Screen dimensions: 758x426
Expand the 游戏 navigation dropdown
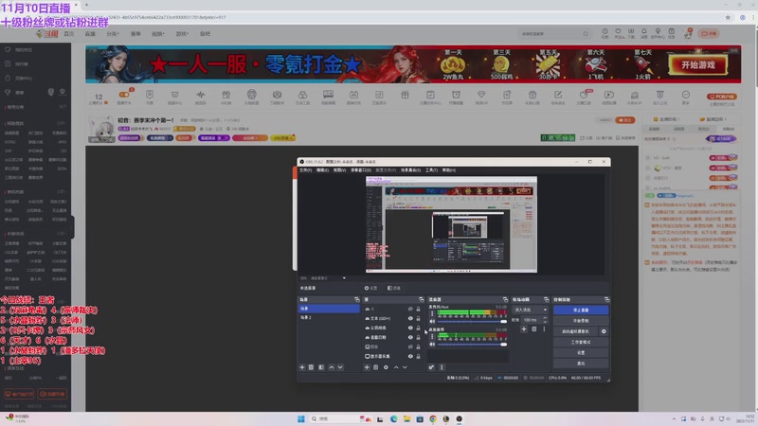pos(182,34)
